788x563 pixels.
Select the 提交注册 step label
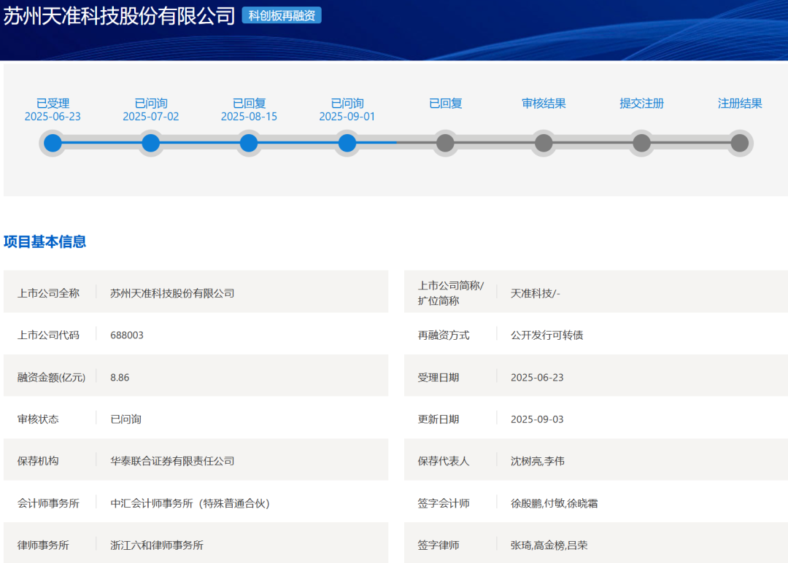tap(641, 104)
